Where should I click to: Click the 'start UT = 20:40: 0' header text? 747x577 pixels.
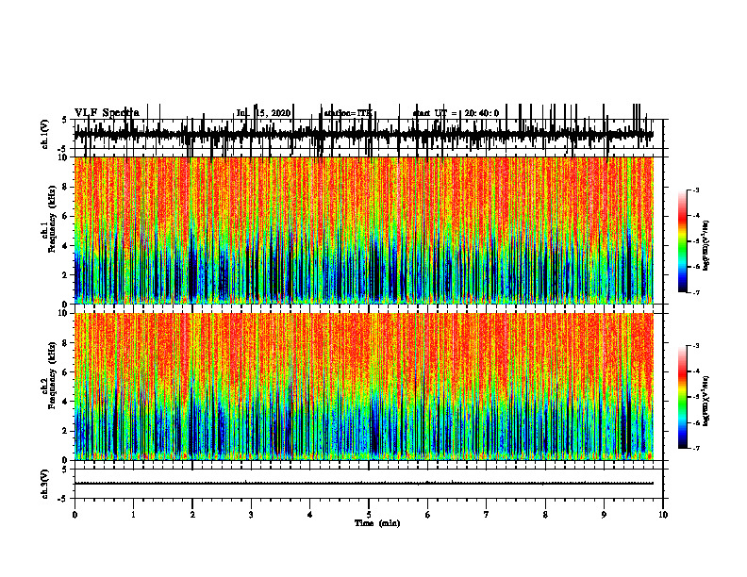[456, 113]
